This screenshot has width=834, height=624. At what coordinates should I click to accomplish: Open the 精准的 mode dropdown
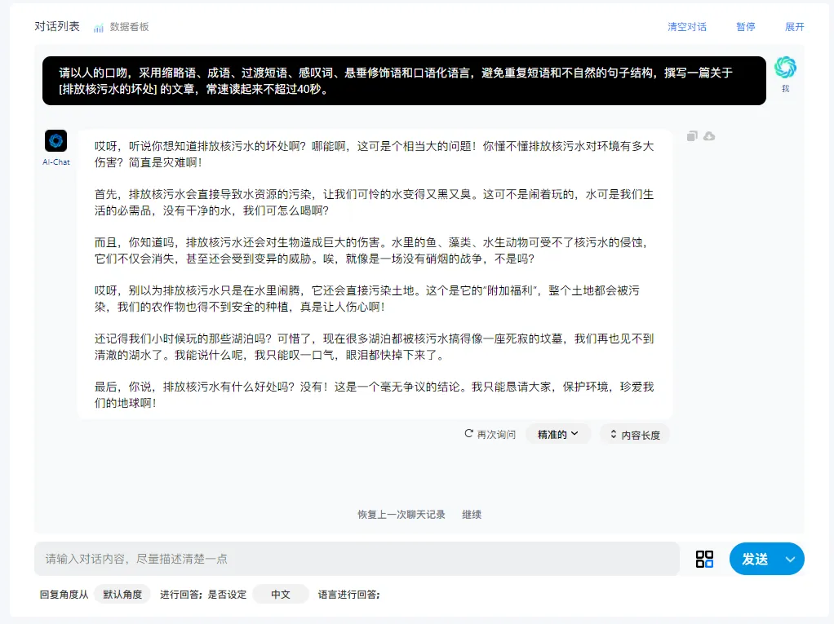pyautogui.click(x=557, y=433)
